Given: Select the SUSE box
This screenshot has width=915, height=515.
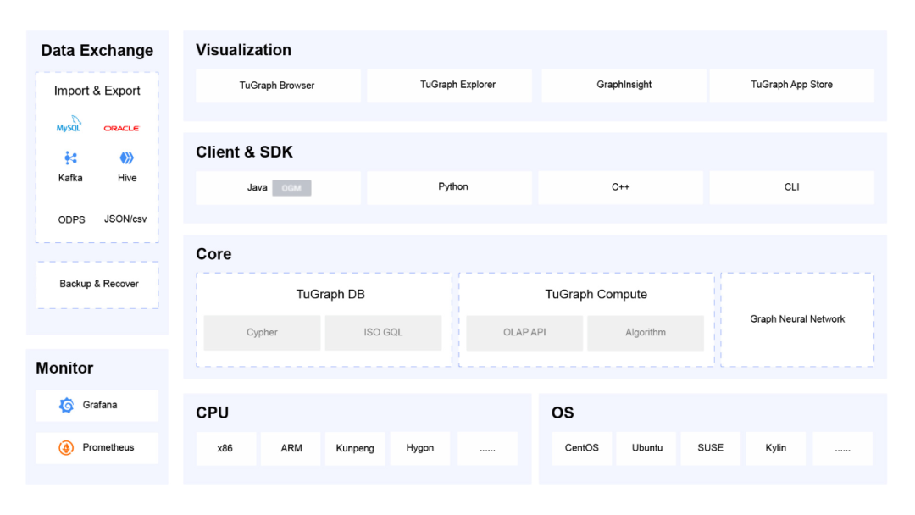Looking at the screenshot, I should (711, 449).
